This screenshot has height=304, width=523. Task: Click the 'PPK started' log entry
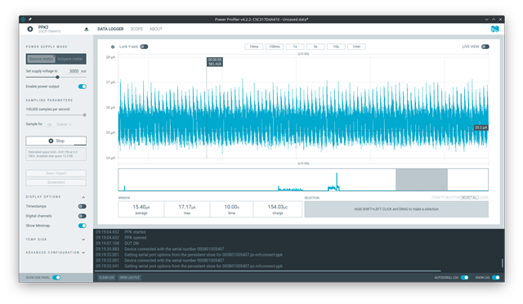pos(135,232)
